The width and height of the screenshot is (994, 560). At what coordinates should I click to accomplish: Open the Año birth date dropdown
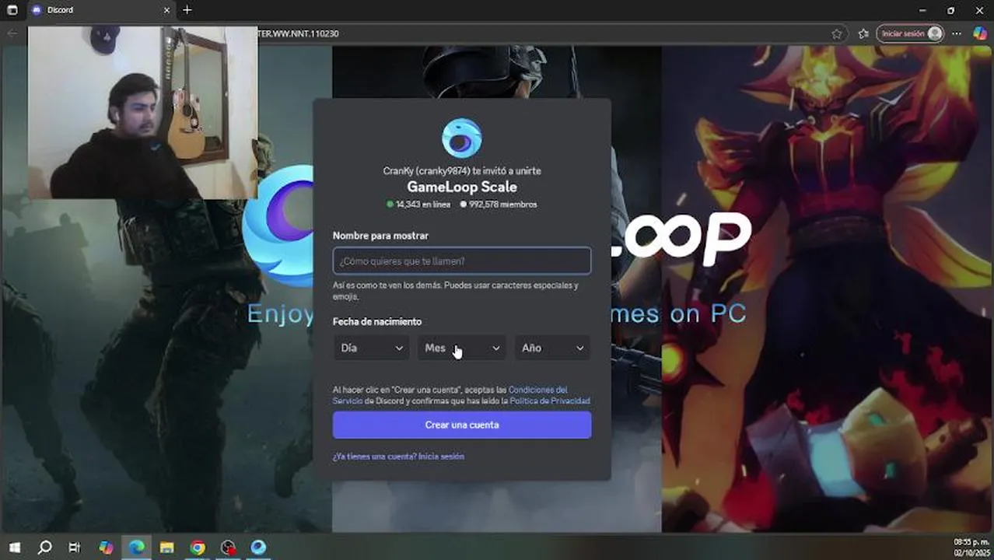552,348
